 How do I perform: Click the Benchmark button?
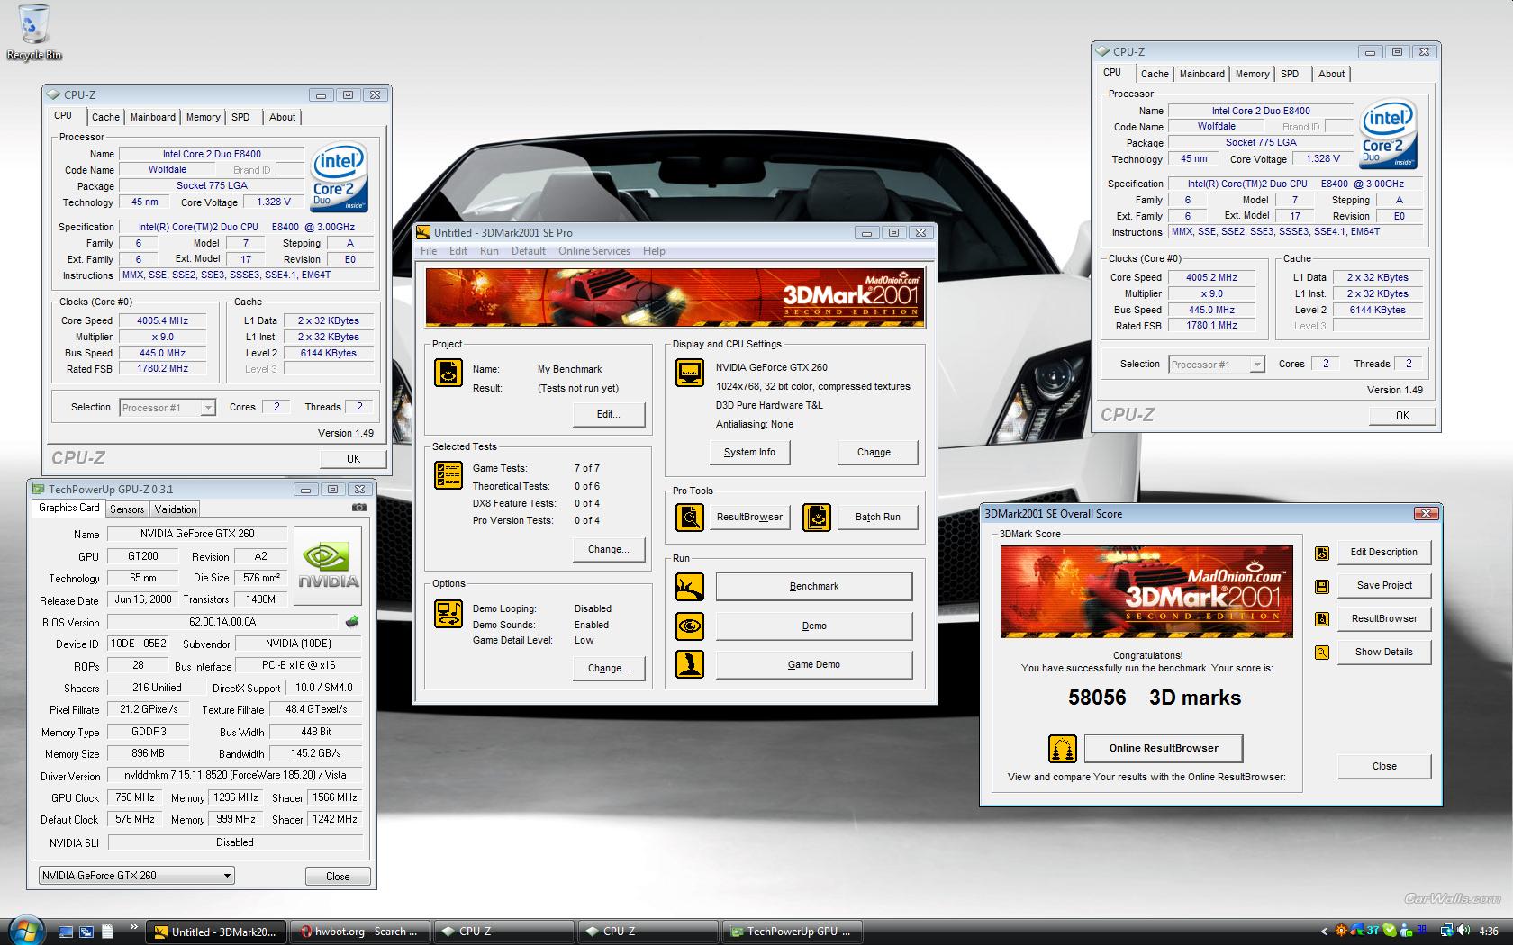[x=814, y=586]
